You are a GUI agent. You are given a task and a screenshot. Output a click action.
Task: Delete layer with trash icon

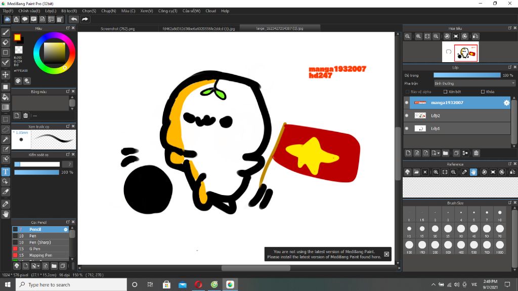476,153
